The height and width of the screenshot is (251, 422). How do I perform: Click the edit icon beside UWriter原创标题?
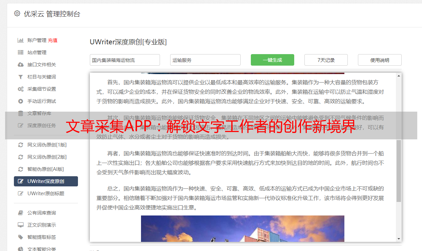pos(21,193)
